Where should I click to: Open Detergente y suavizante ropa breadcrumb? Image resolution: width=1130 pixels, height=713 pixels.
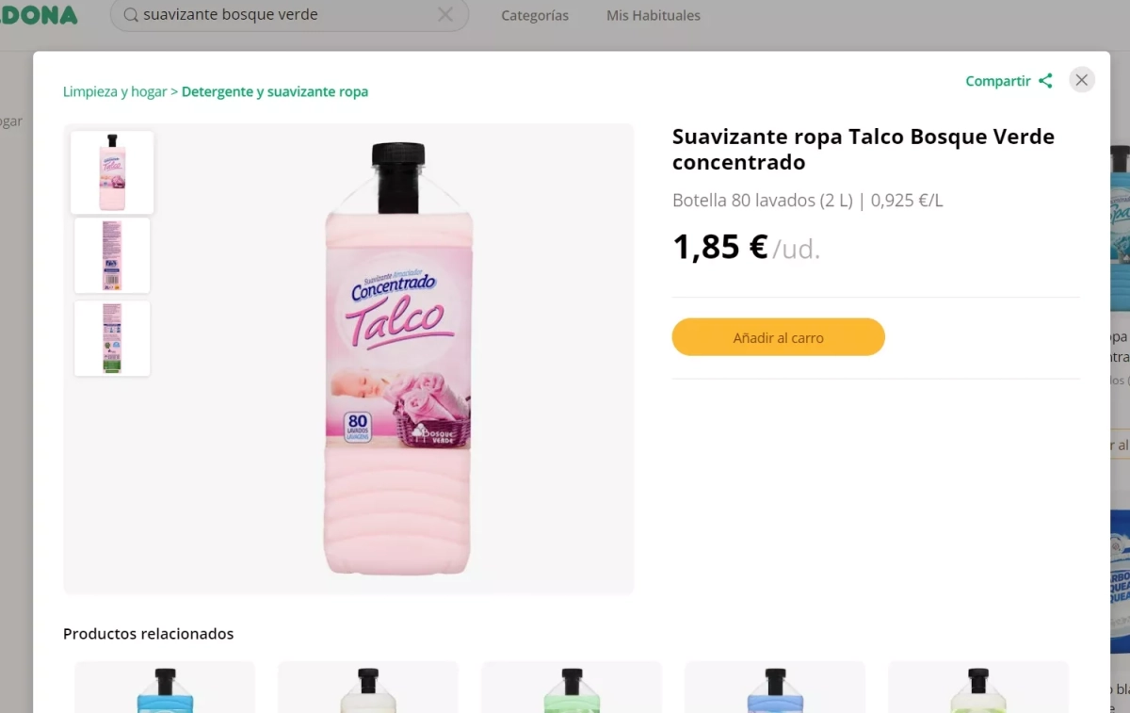coord(275,91)
